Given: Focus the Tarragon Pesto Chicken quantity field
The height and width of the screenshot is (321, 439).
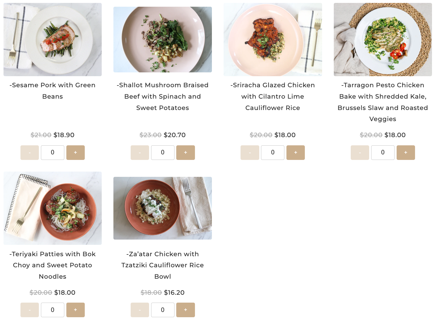Looking at the screenshot, I should pyautogui.click(x=383, y=153).
